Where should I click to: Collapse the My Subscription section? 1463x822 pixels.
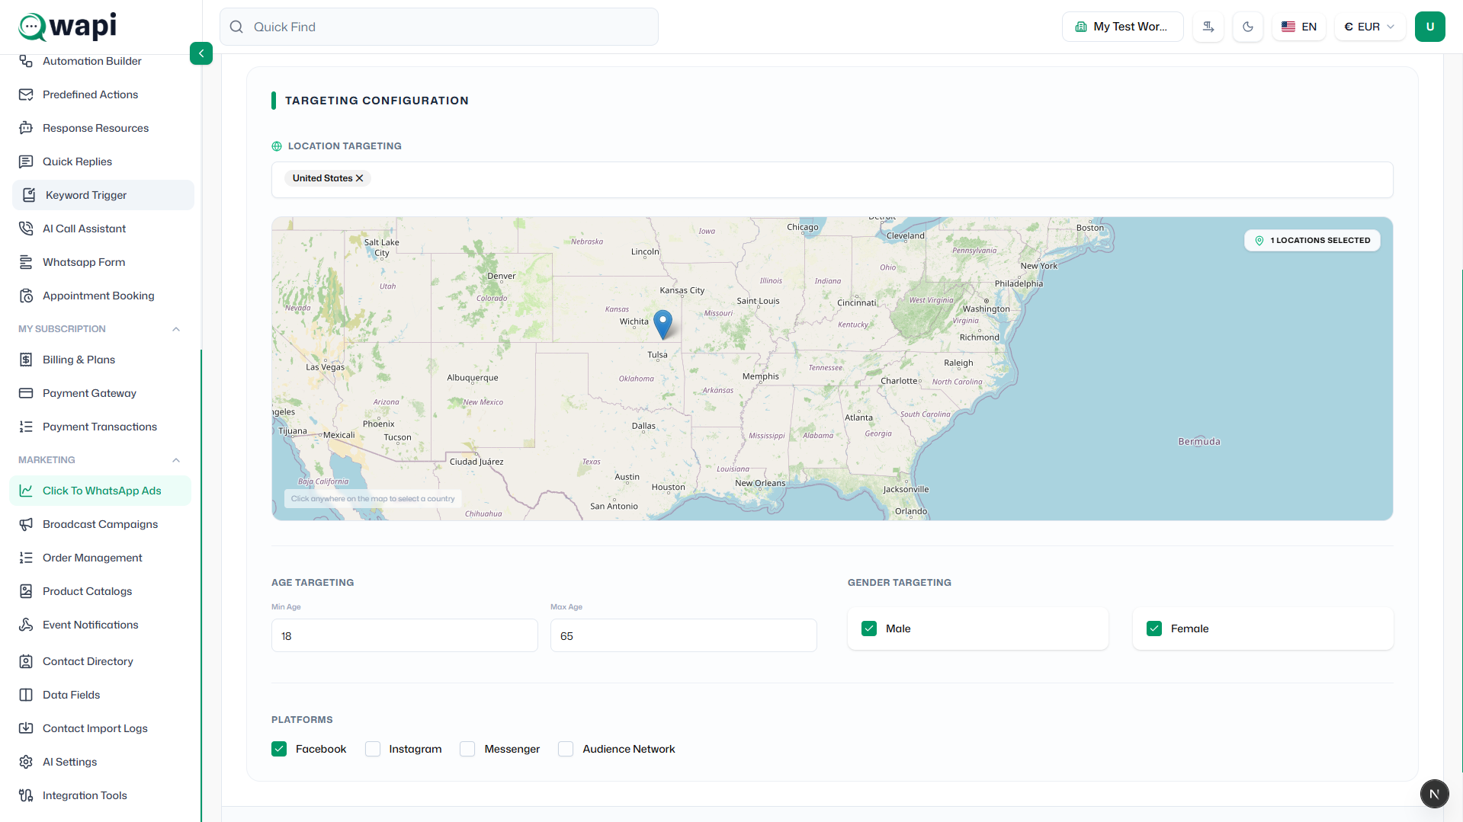click(x=176, y=329)
